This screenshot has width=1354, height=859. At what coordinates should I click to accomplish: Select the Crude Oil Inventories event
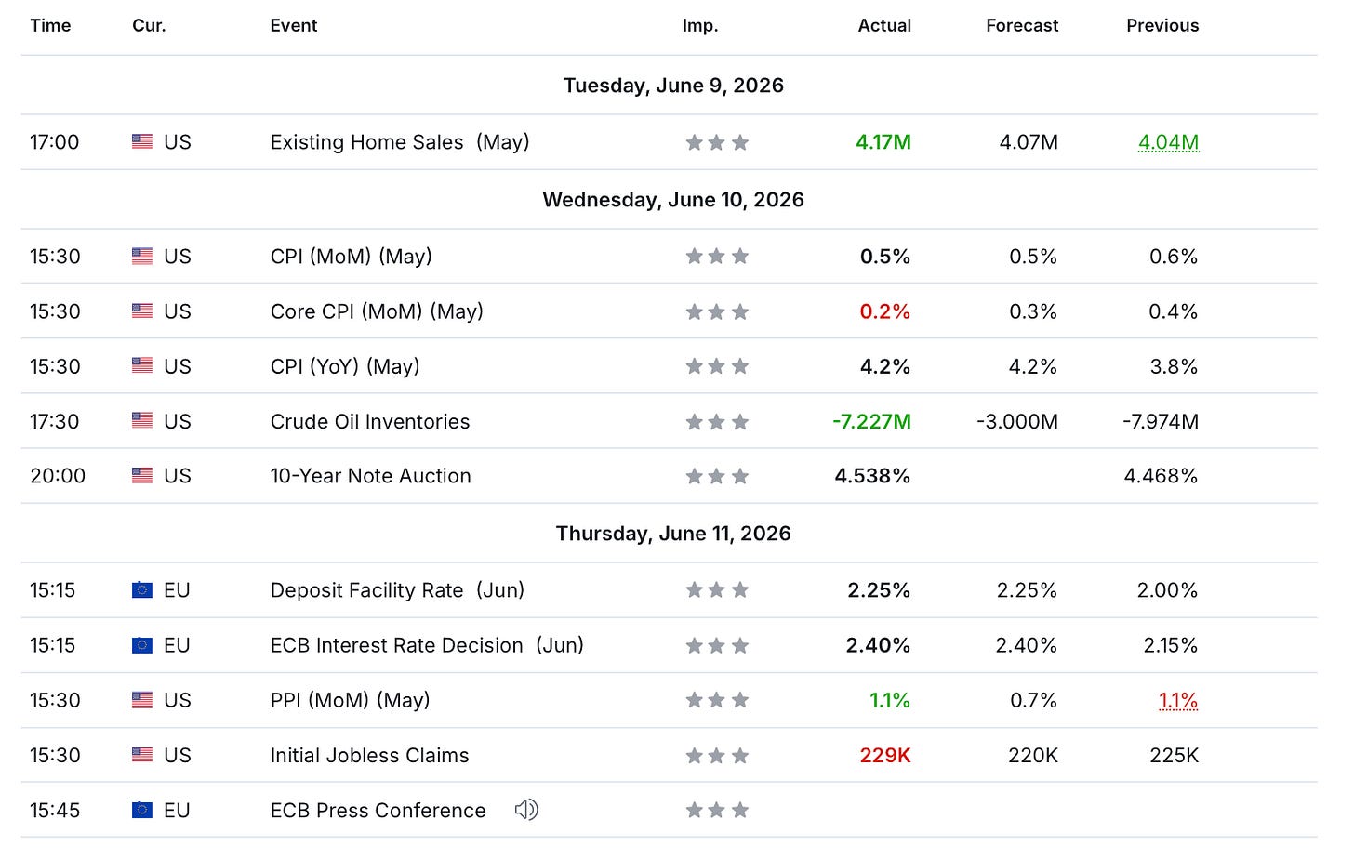pos(370,421)
